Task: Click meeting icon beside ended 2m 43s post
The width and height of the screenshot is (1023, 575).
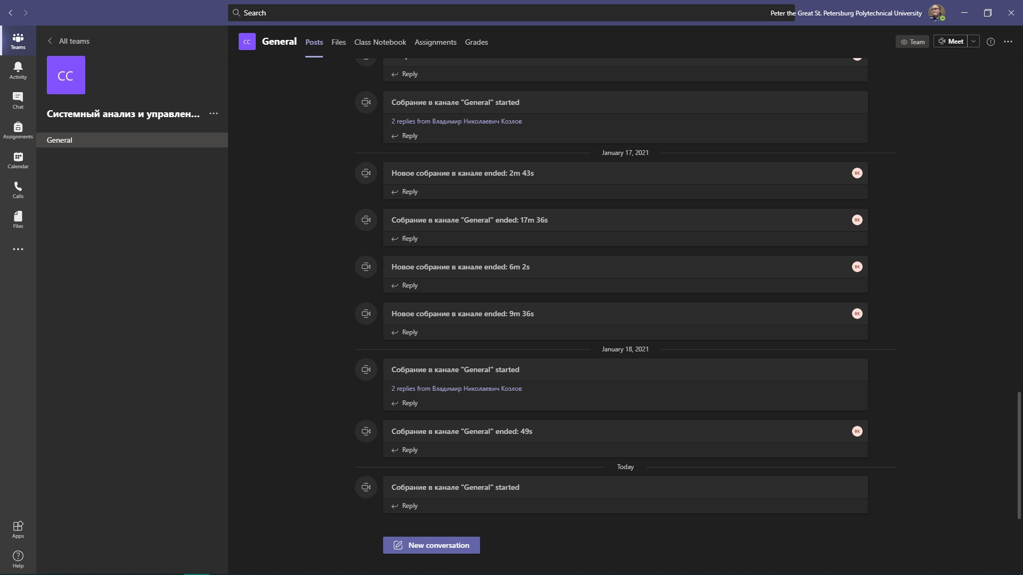Action: [366, 173]
